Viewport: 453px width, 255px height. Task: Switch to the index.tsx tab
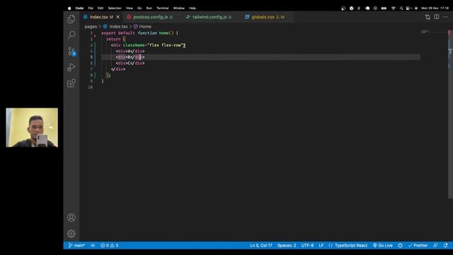[x=98, y=17]
